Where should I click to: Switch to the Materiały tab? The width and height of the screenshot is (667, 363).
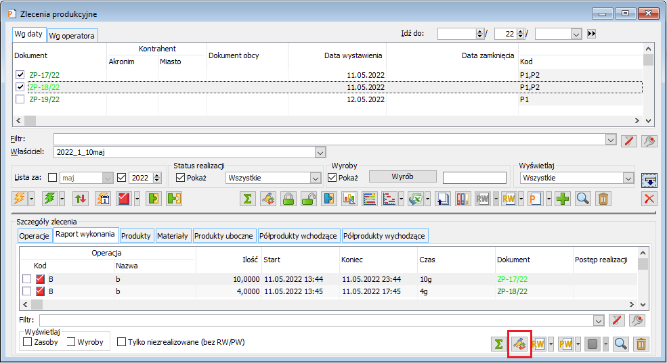172,236
